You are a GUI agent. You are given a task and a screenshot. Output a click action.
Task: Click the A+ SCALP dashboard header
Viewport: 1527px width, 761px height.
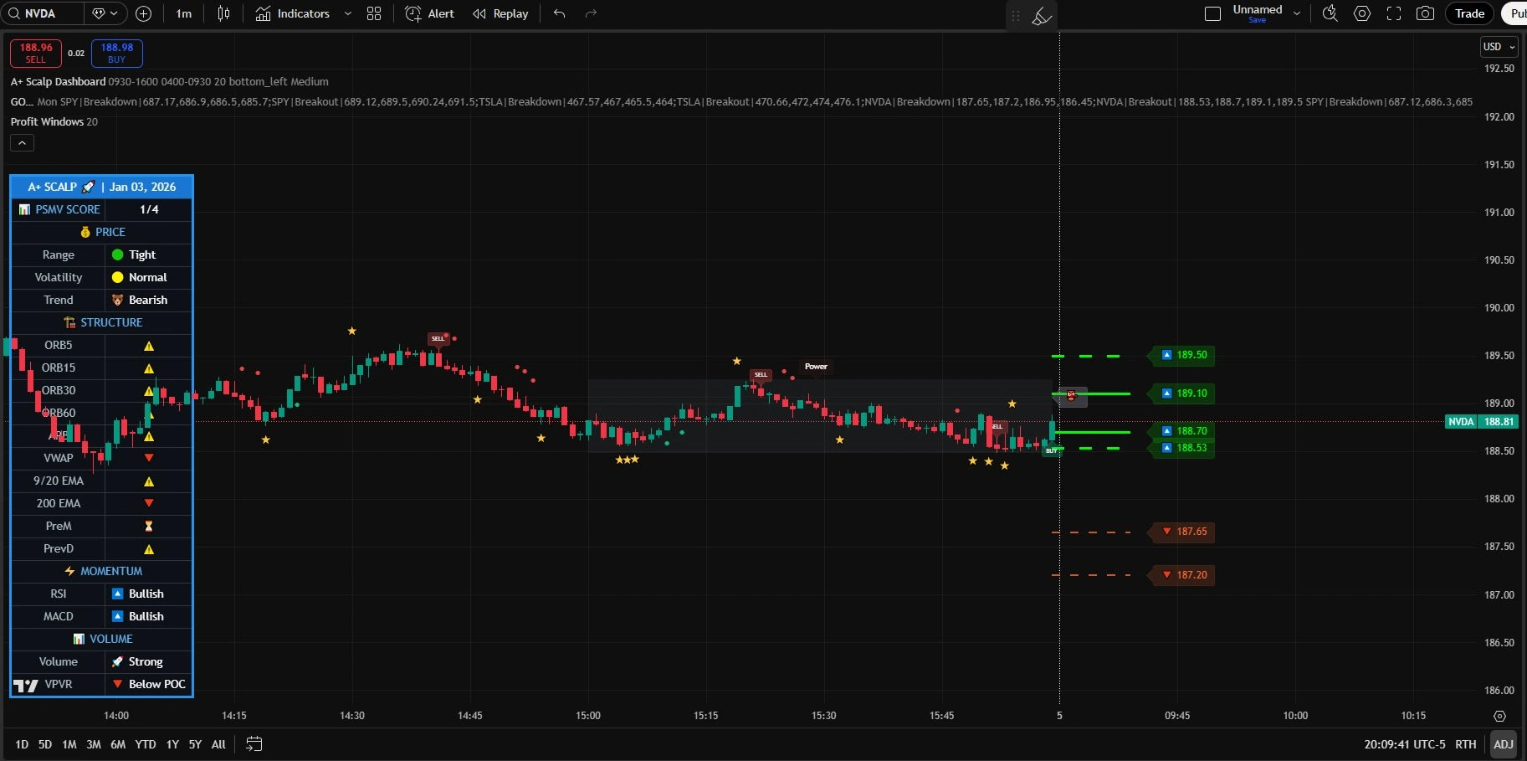[101, 187]
